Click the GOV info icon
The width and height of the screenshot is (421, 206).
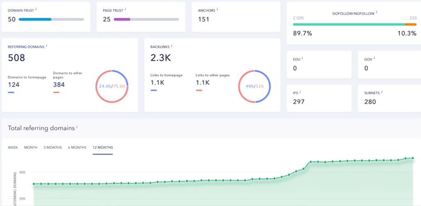pyautogui.click(x=374, y=58)
